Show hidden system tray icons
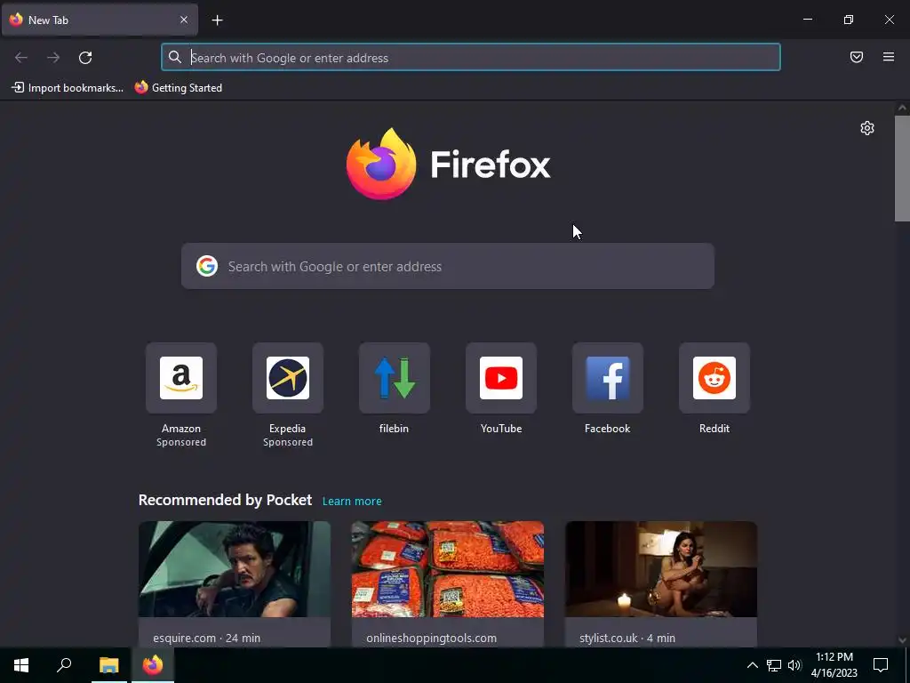 [752, 665]
